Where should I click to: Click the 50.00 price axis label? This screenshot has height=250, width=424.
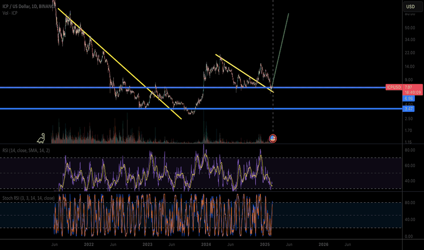[x=410, y=28]
